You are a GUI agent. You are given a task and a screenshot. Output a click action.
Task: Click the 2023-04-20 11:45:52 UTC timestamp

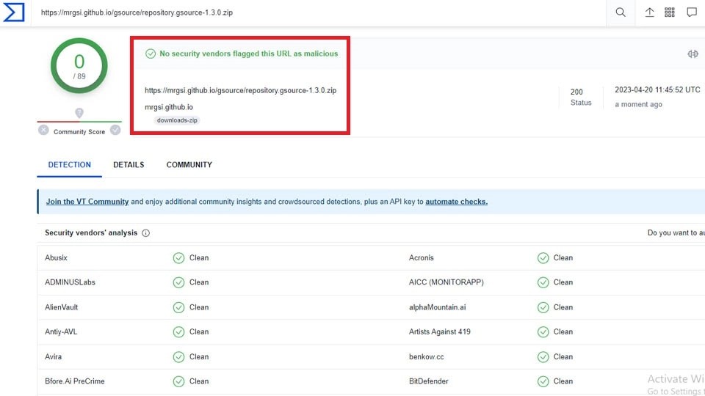pyautogui.click(x=657, y=89)
